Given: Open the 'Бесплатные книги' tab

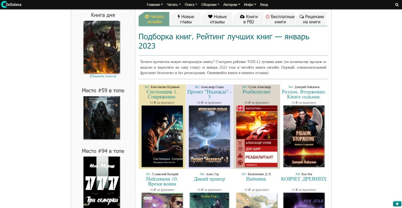Looking at the screenshot, I should coord(280,19).
